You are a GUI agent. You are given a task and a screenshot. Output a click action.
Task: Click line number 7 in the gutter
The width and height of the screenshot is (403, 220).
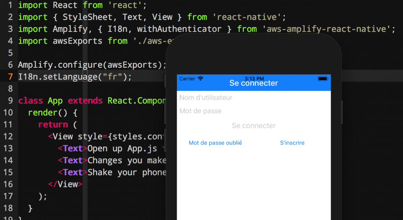11,77
